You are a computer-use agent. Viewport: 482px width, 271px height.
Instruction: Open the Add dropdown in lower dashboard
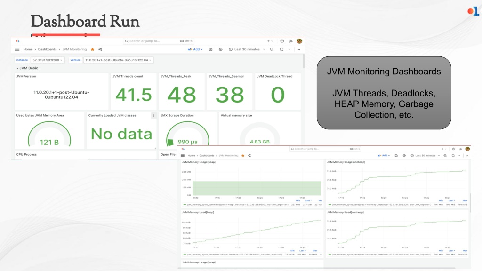(384, 155)
